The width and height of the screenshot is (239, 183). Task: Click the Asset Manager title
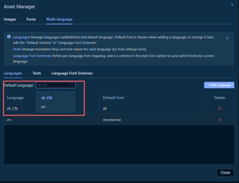(20, 7)
